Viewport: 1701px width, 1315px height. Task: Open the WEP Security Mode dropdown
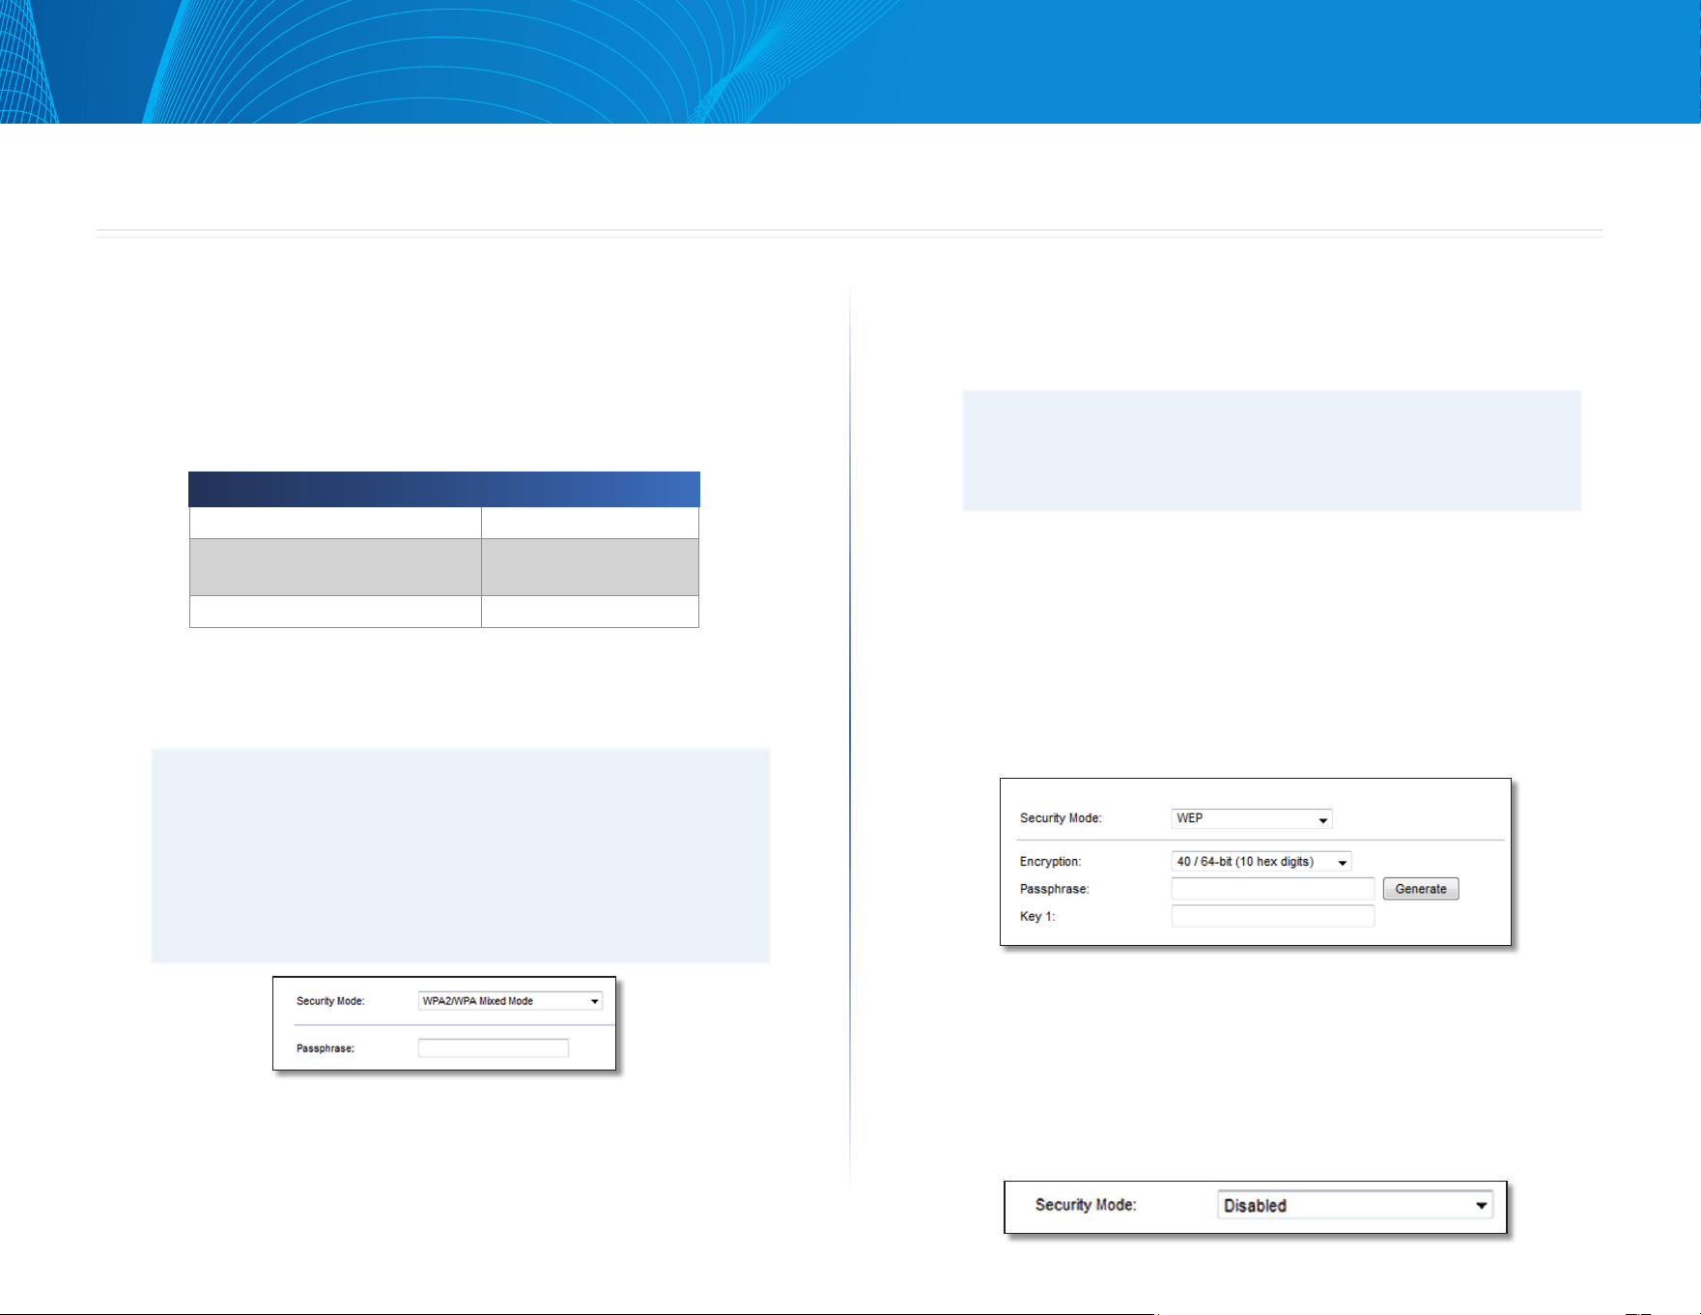pos(1252,818)
